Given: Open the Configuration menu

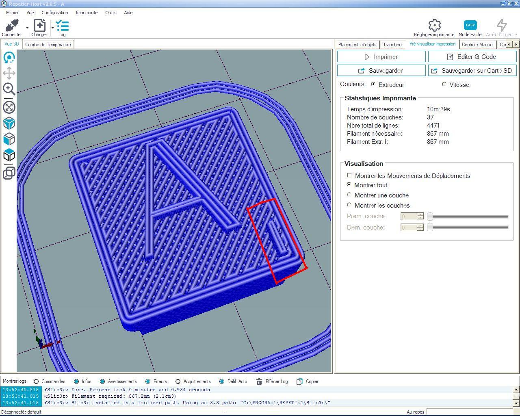Looking at the screenshot, I should point(54,13).
